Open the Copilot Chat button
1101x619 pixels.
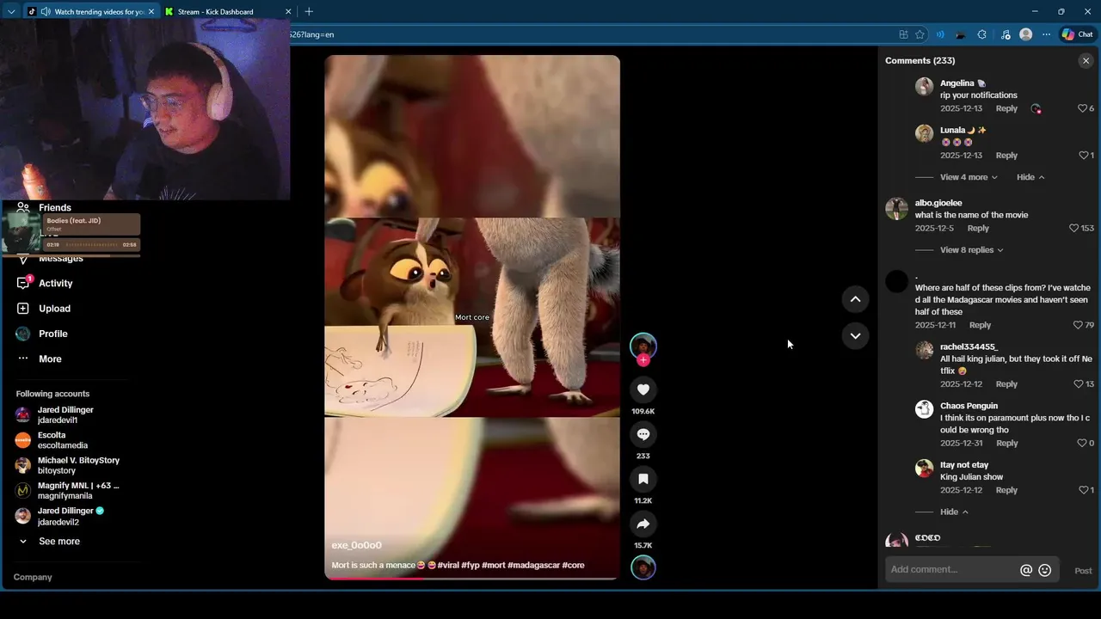pyautogui.click(x=1078, y=34)
